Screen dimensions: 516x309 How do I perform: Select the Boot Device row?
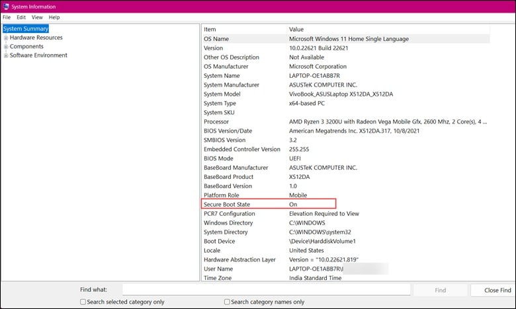coord(345,241)
